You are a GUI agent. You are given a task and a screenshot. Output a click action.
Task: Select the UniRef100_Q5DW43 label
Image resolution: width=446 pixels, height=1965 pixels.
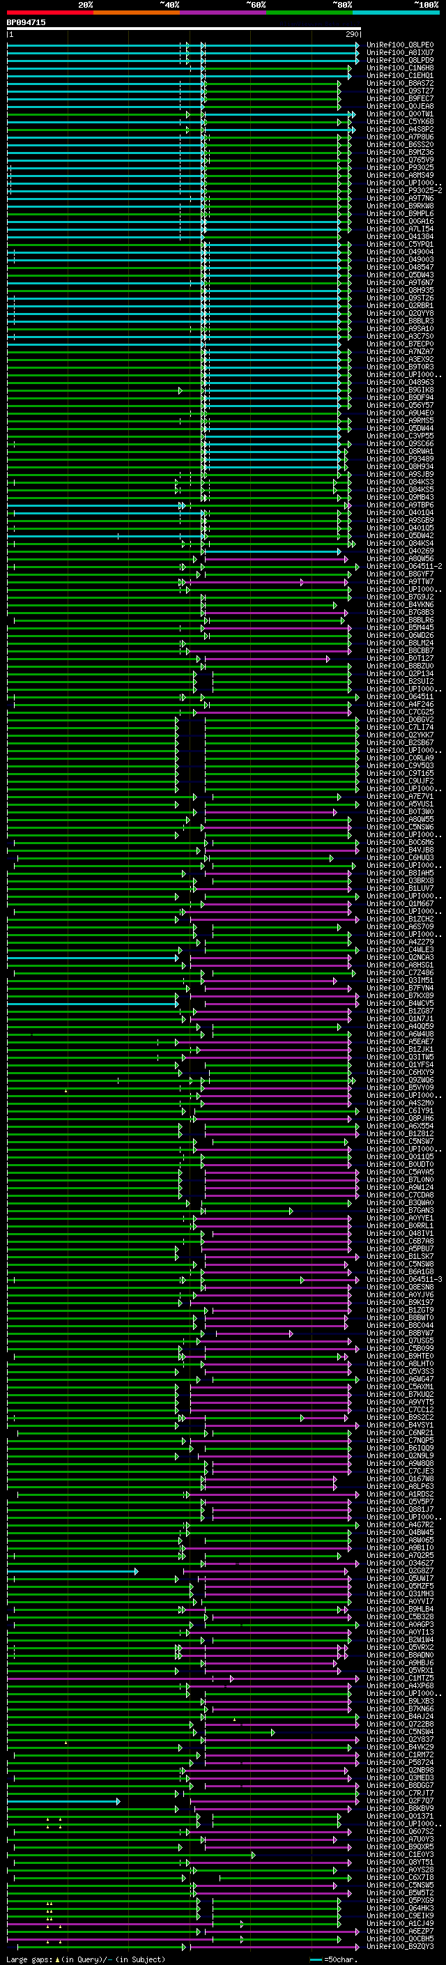[399, 275]
